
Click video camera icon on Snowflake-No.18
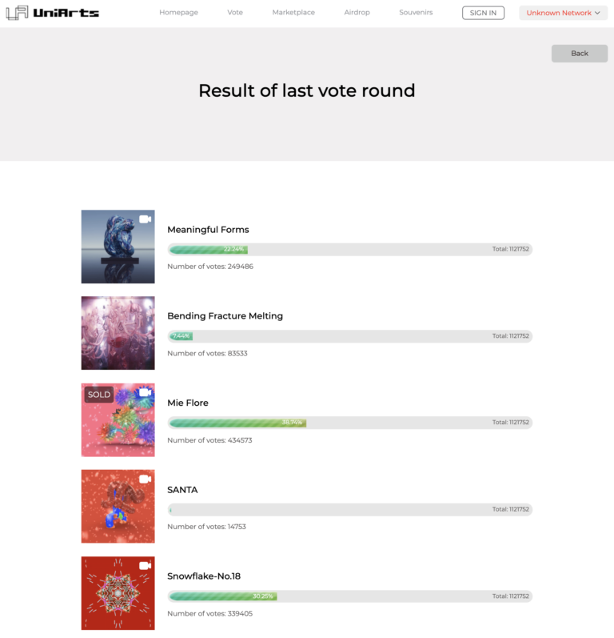(x=145, y=566)
